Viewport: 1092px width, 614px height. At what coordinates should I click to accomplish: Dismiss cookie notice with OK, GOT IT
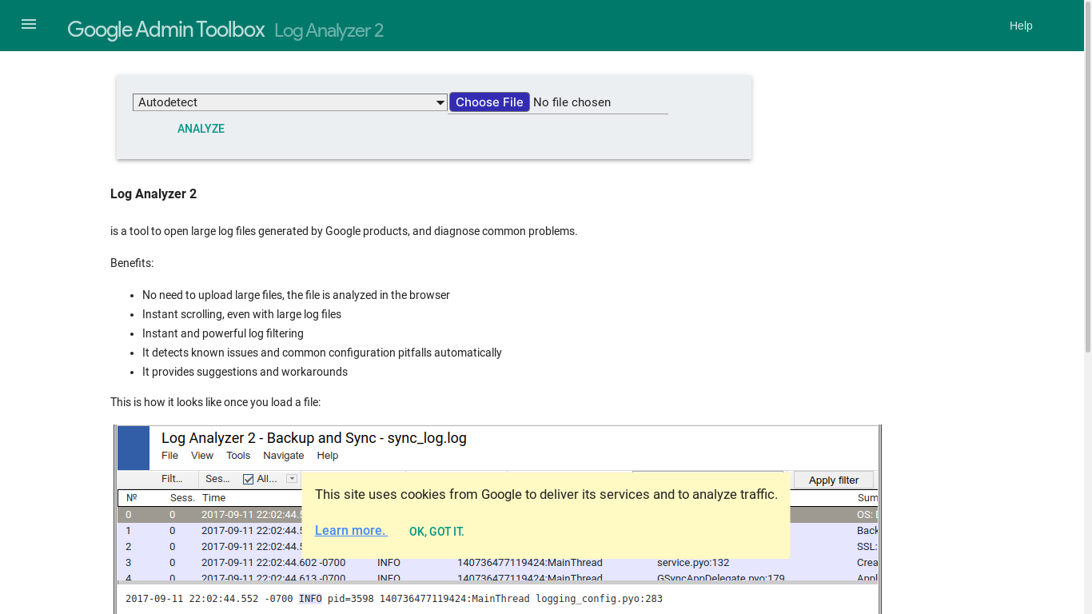tap(436, 532)
